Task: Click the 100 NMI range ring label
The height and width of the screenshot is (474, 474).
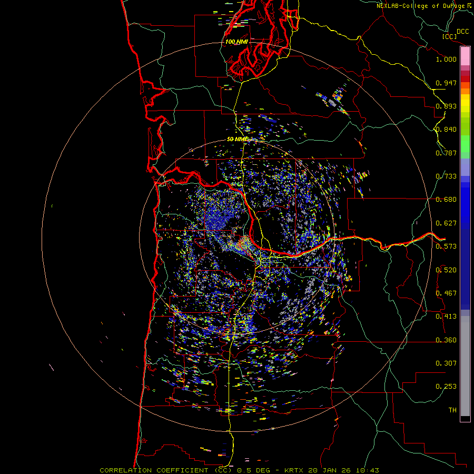Action: tap(236, 42)
